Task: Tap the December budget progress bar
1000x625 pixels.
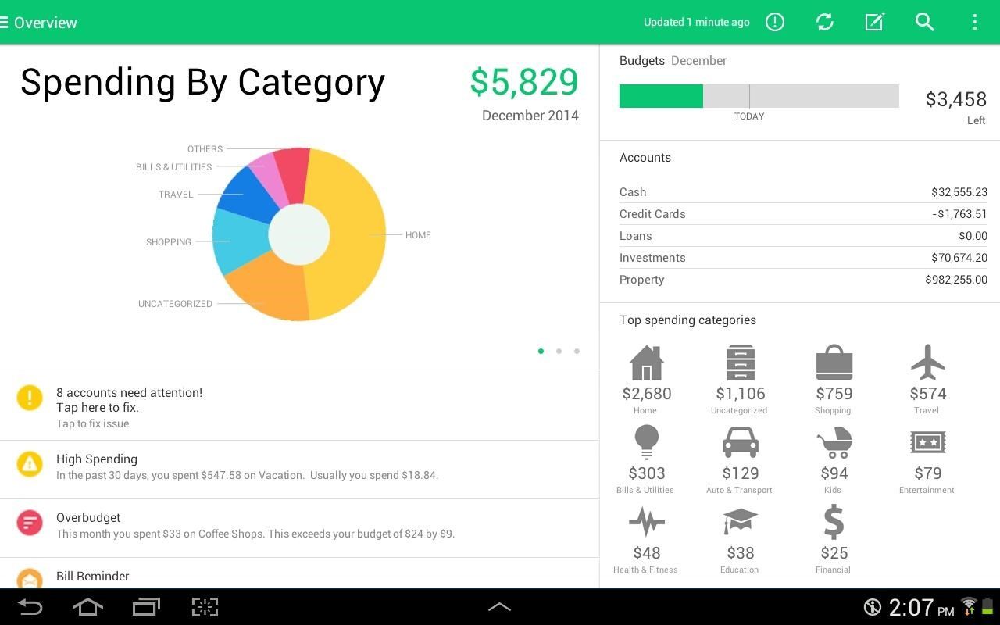Action: coord(759,95)
